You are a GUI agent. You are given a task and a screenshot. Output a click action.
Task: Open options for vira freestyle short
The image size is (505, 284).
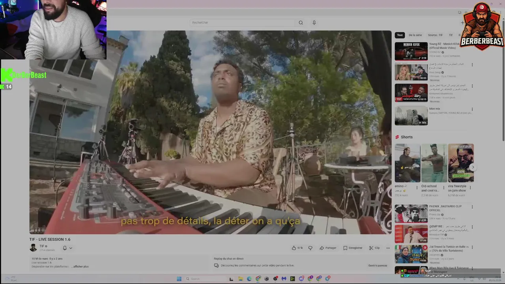pos(470,187)
